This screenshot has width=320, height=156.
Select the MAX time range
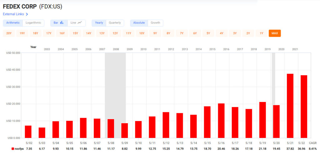275,33
